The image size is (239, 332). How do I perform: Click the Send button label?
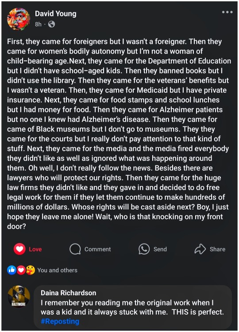coord(160,249)
